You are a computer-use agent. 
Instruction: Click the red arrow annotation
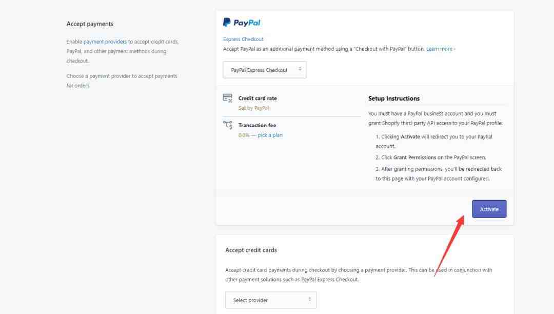click(x=449, y=245)
